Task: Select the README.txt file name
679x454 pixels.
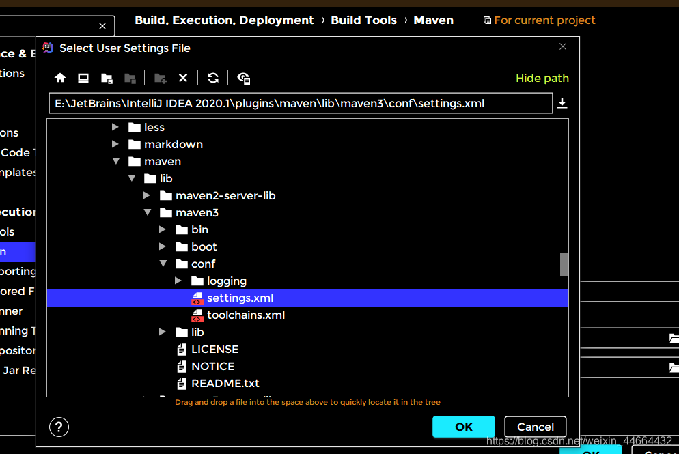Action: (x=225, y=384)
